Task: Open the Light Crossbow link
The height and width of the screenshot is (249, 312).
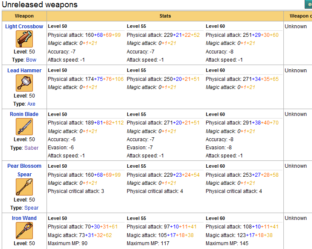Action: pyautogui.click(x=24, y=27)
